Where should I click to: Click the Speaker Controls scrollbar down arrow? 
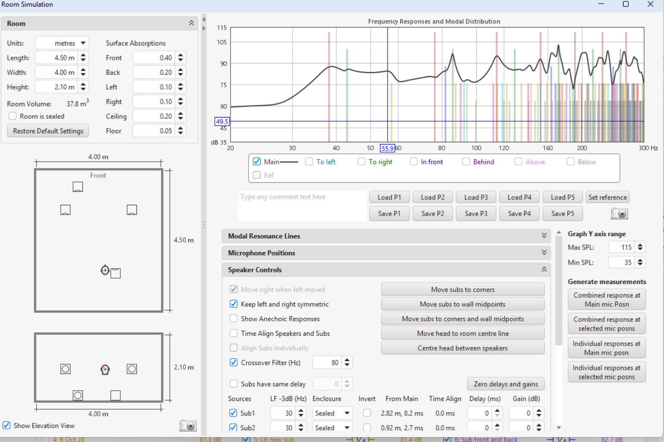point(559,428)
